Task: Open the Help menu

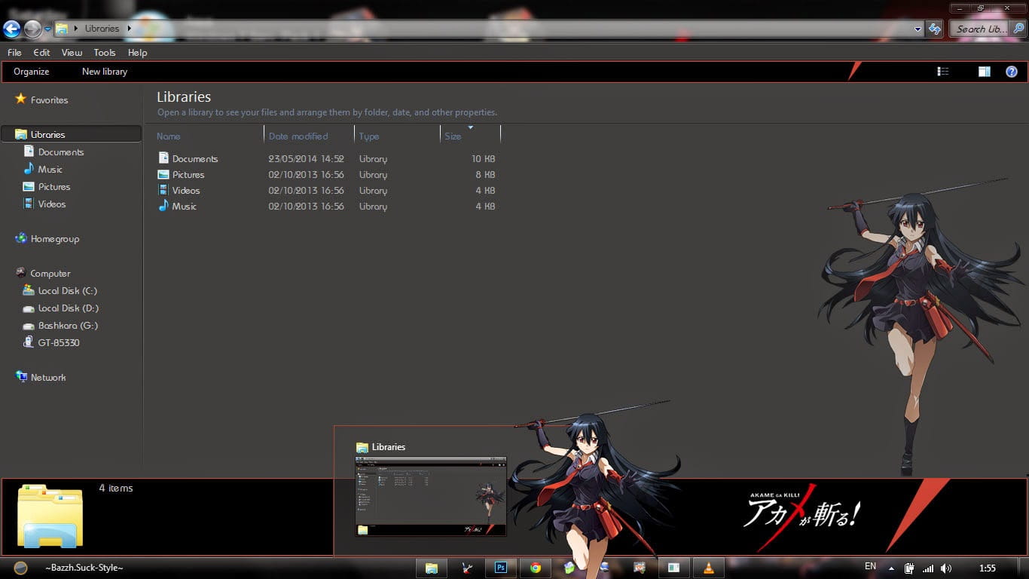Action: [x=137, y=53]
